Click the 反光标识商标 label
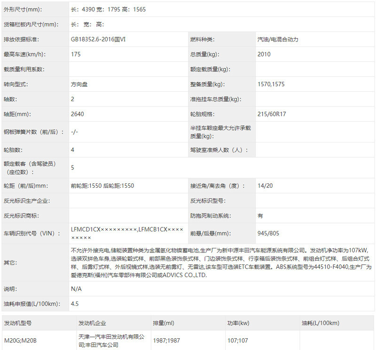The height and width of the screenshot is (350, 376). pyautogui.click(x=21, y=216)
